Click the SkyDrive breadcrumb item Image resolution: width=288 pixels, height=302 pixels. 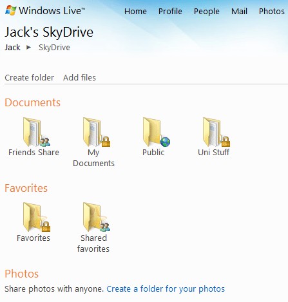(x=54, y=48)
